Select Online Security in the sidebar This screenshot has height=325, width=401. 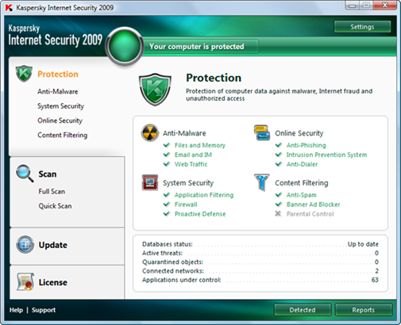click(x=60, y=120)
